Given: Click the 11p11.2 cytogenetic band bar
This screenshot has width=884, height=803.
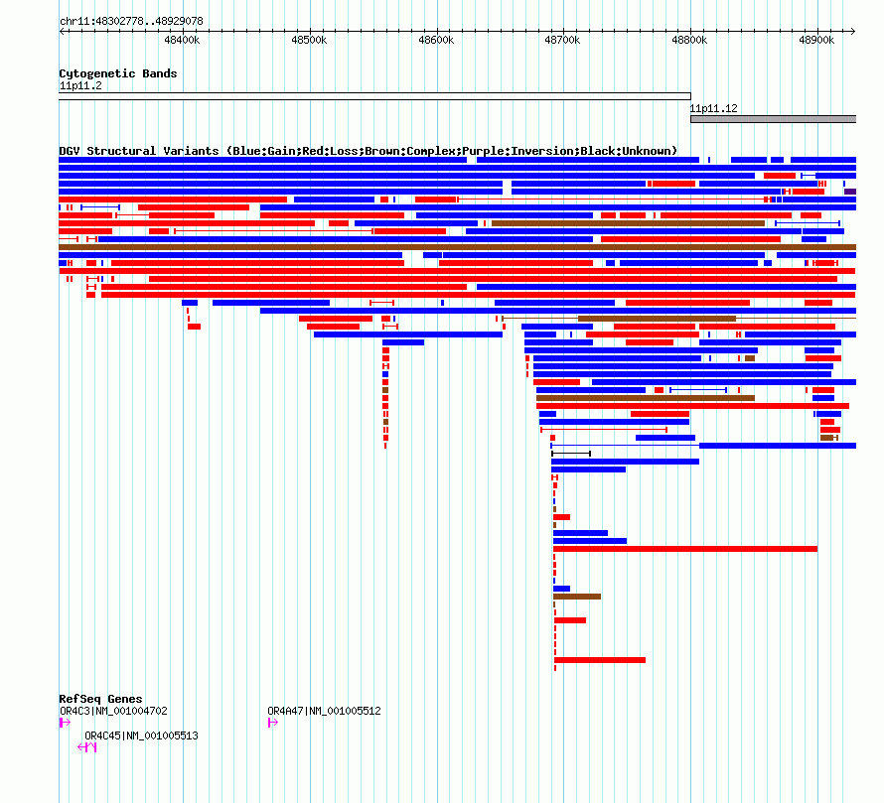Looking at the screenshot, I should pos(374,96).
